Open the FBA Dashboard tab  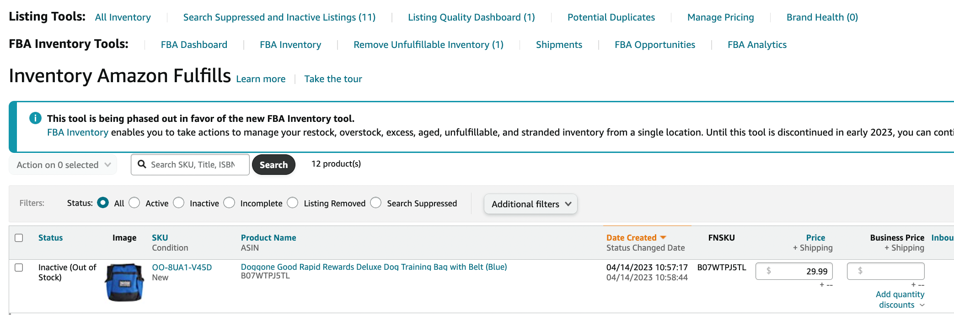pos(194,45)
